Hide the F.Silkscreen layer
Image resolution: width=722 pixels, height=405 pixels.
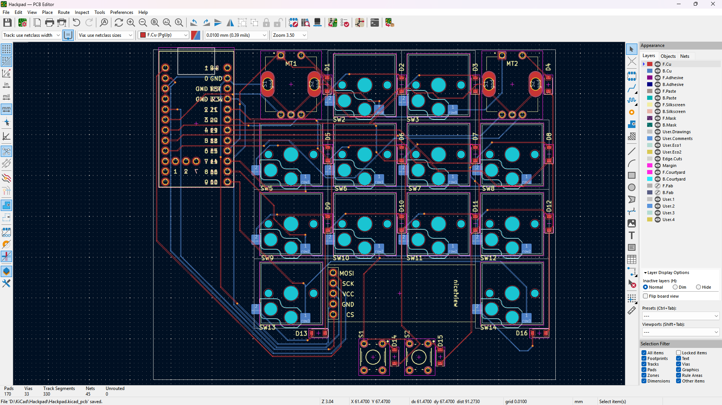click(x=657, y=105)
